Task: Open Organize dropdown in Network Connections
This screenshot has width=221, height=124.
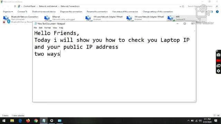Action: pyautogui.click(x=8, y=12)
